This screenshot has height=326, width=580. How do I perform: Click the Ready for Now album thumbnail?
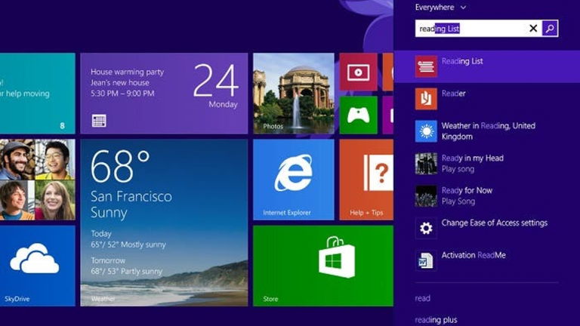(x=426, y=196)
